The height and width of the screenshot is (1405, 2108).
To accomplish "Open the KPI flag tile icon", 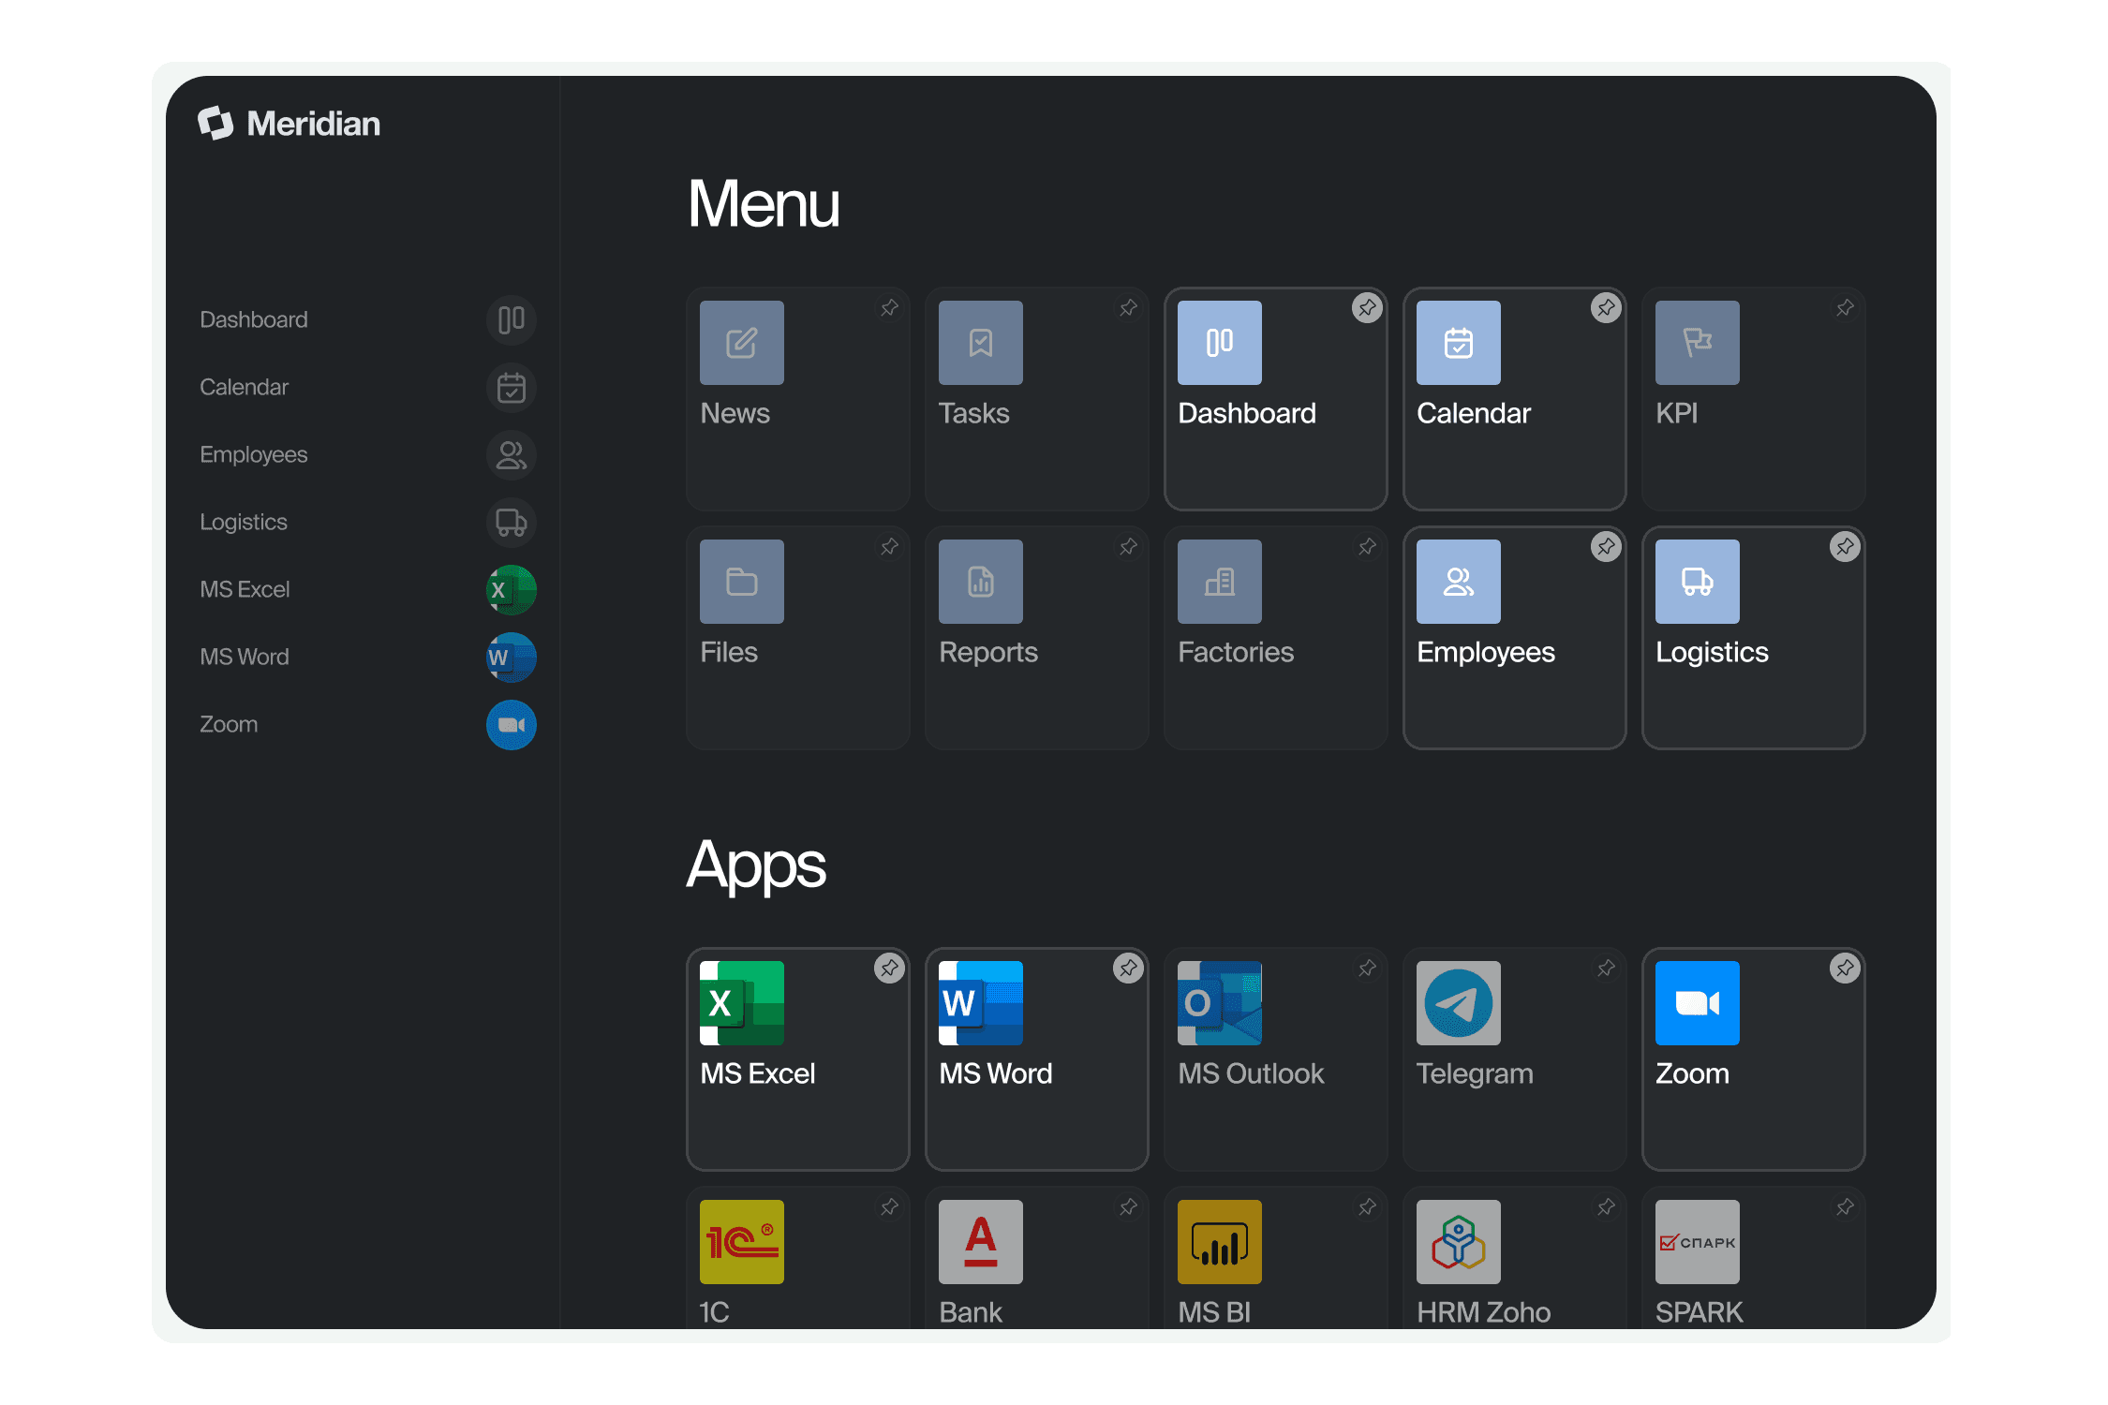I will 1698,343.
